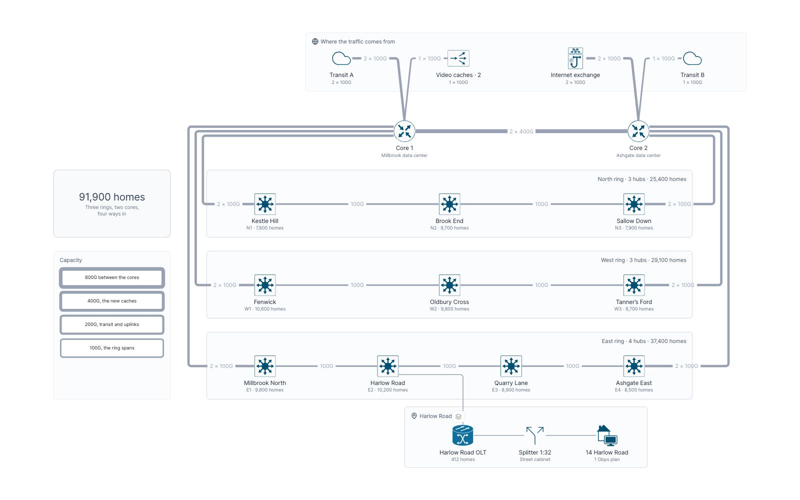Screen dimensions: 800x500
Task: Click the '412 homes' OLT caption
Action: 463,459
